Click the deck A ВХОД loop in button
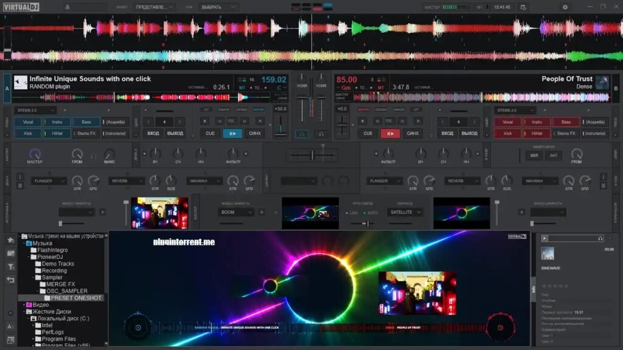The height and width of the screenshot is (350, 623). tap(153, 133)
